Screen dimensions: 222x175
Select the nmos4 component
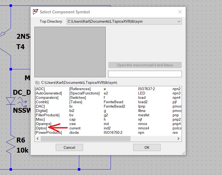144,128
